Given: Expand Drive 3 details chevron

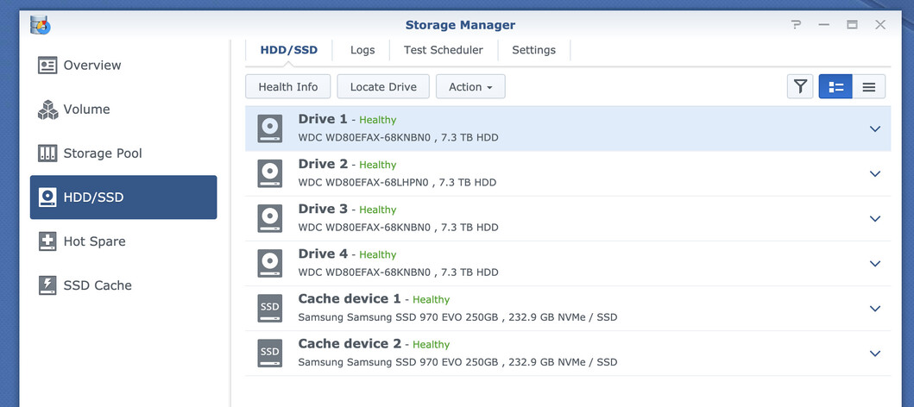Looking at the screenshot, I should point(874,218).
